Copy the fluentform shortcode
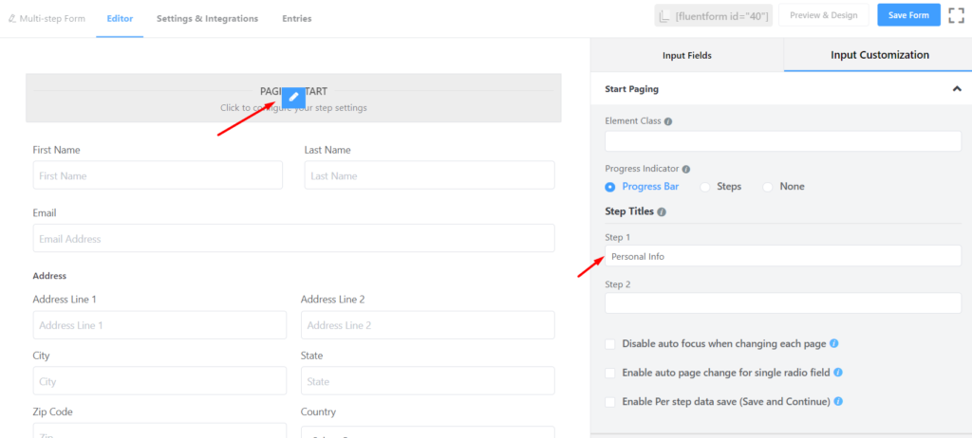Screen dimensions: 972x438 coord(714,15)
